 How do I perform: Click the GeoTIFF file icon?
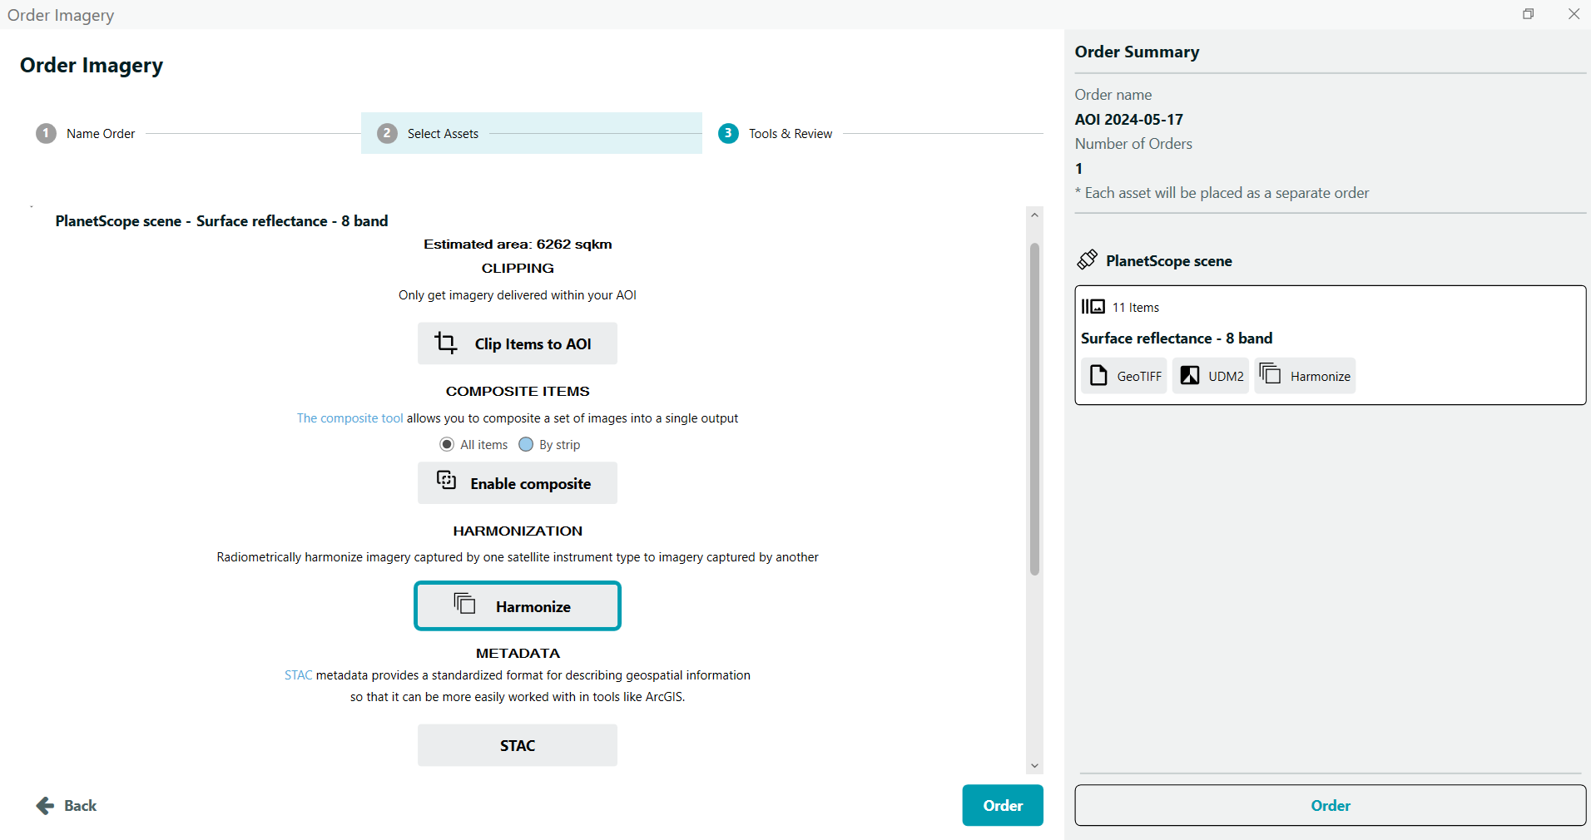tap(1098, 375)
